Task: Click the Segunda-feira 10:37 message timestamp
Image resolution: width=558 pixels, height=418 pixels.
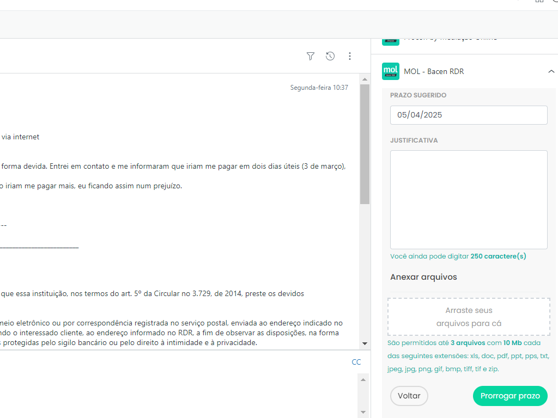Action: tap(319, 87)
